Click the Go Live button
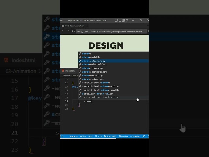209x157 pixels. (x=123, y=136)
